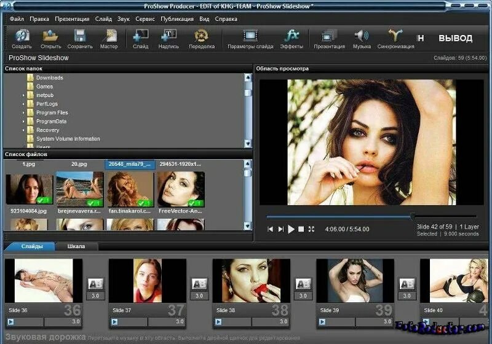Select the Slide 36 thumbnail
The height and width of the screenshot is (344, 492).
click(44, 280)
